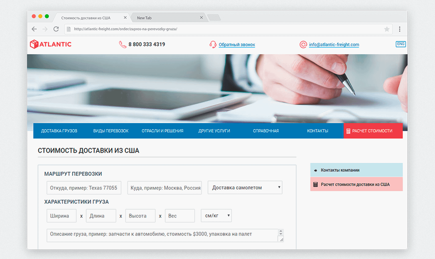Click the Куда destination input field
This screenshot has width=435, height=259.
tap(164, 188)
